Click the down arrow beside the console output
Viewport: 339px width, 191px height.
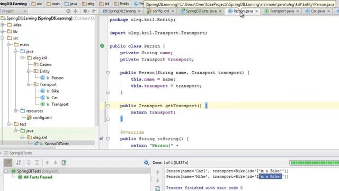pyautogui.click(x=158, y=180)
